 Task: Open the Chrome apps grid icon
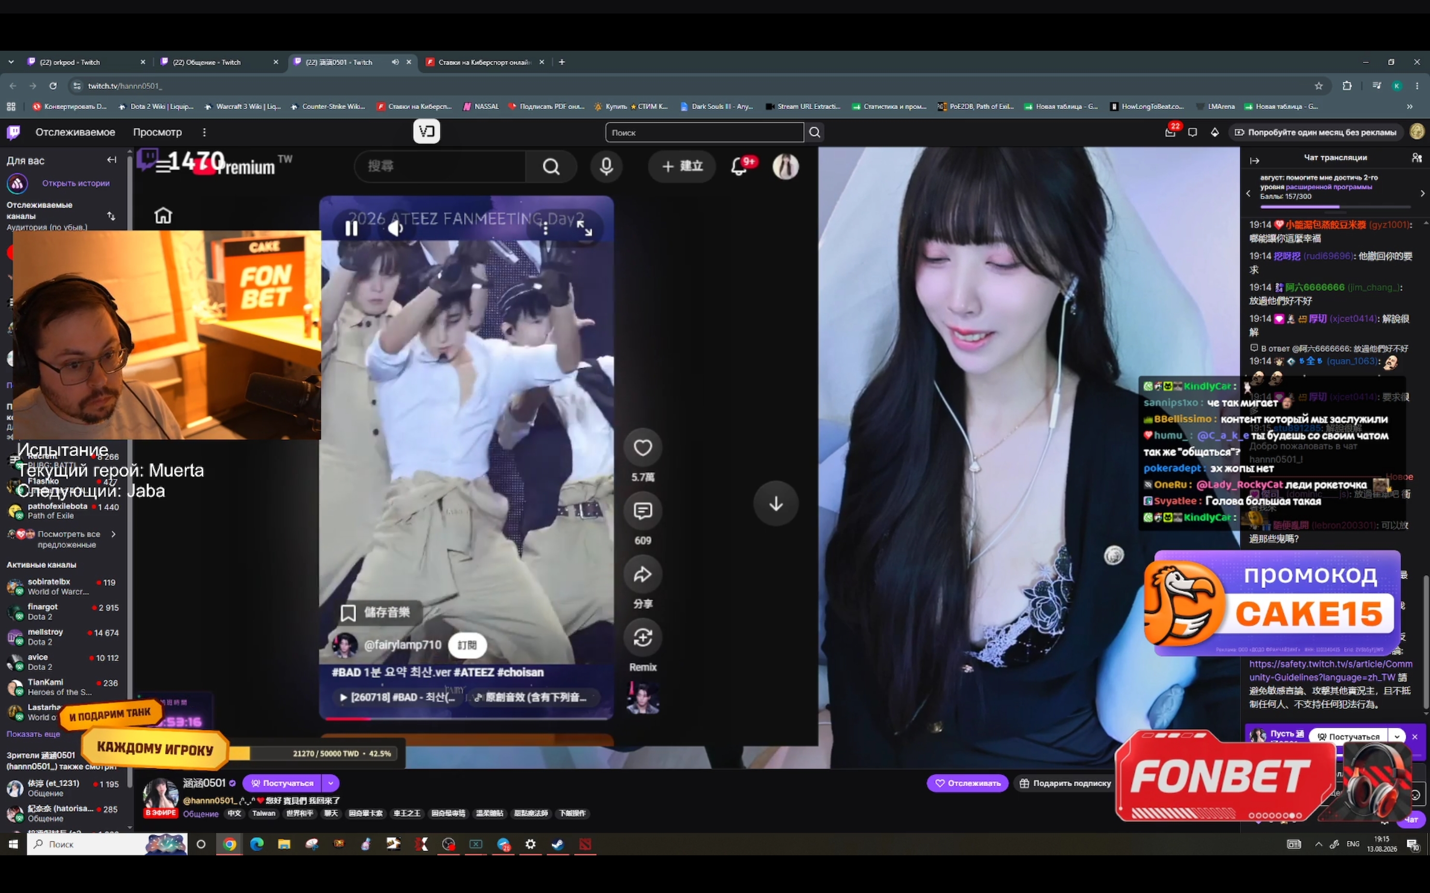[11, 107]
